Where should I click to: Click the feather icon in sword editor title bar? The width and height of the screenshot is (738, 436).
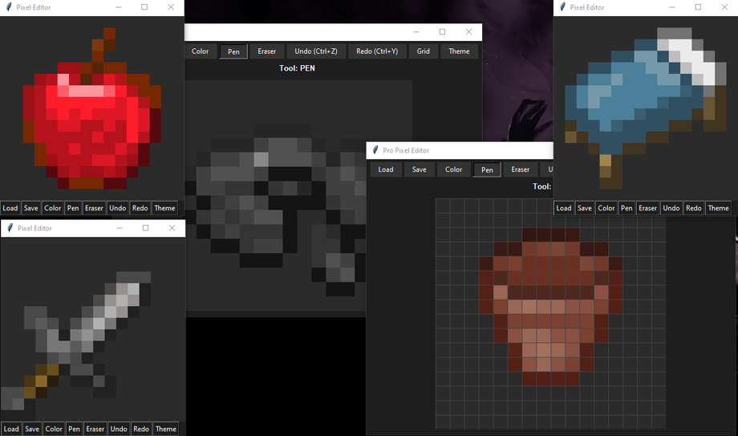[x=10, y=228]
